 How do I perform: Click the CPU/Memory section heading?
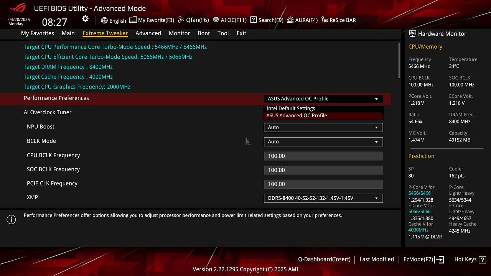pos(425,47)
